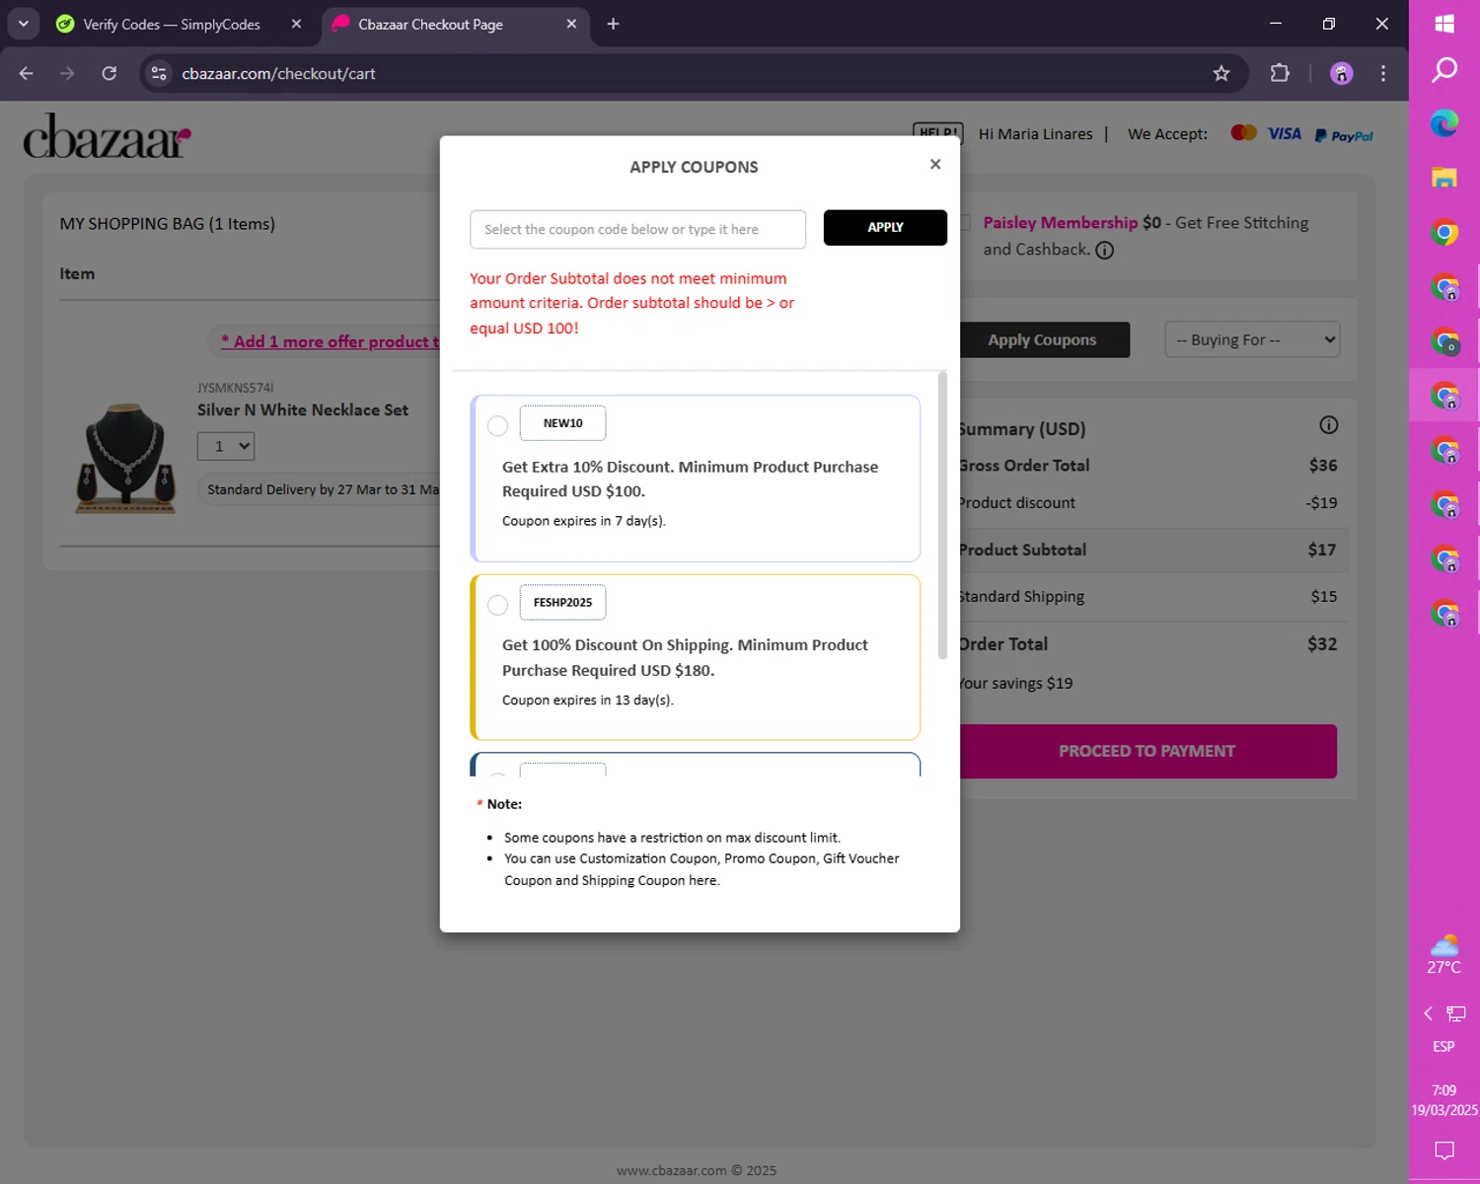Image resolution: width=1480 pixels, height=1184 pixels.
Task: Click the black APPLY button
Action: click(x=885, y=227)
